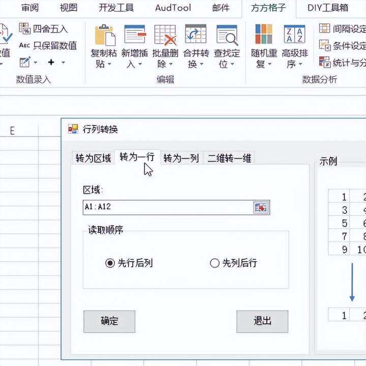Click the 行列转换 dialog title text
366x366 pixels.
pyautogui.click(x=100, y=129)
